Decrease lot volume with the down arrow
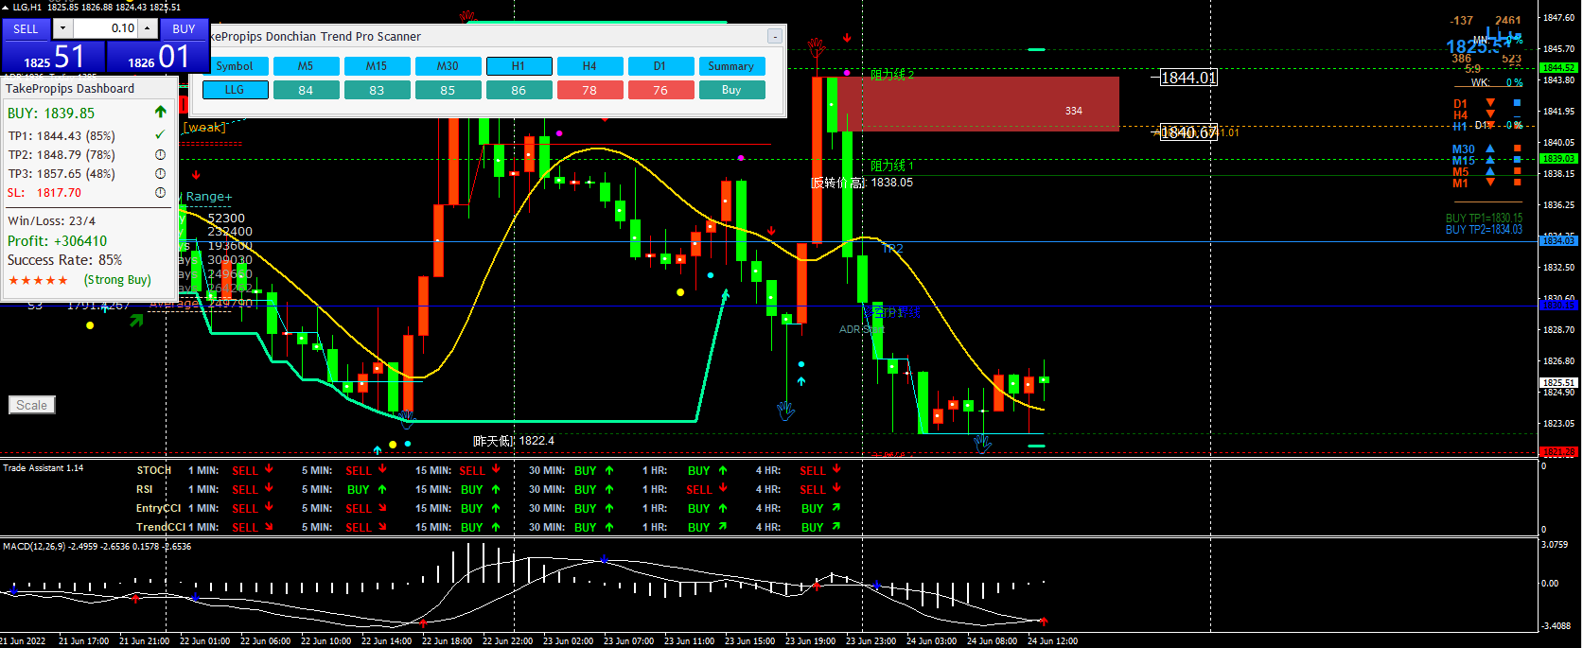1583x648 pixels. pos(64,28)
